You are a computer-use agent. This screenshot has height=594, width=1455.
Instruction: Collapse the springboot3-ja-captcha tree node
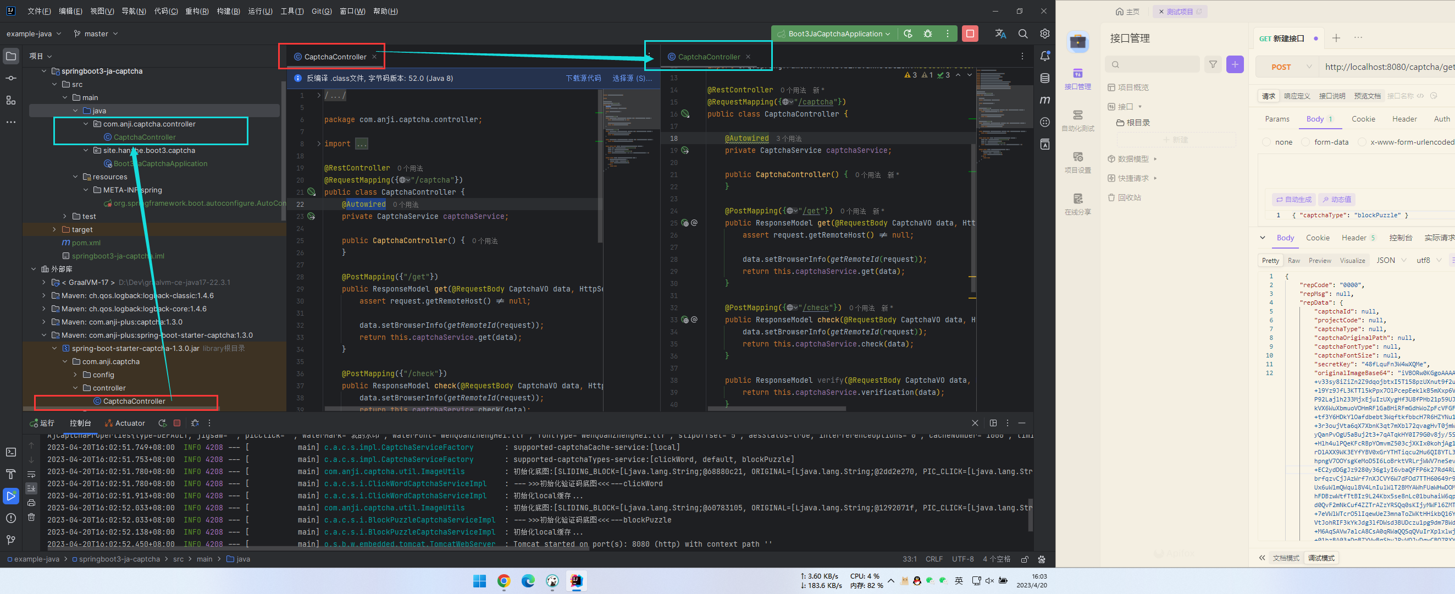[x=44, y=71]
